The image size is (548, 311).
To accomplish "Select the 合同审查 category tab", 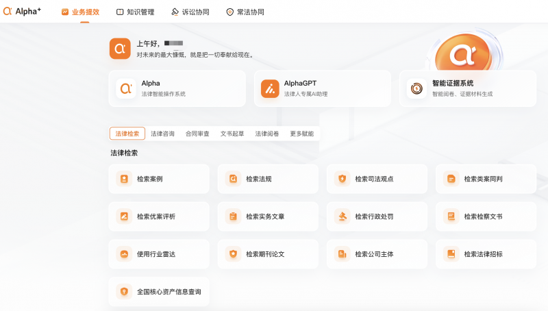I will pos(197,134).
